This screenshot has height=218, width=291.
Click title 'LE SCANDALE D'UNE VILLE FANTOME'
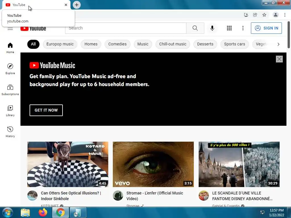pos(242,196)
